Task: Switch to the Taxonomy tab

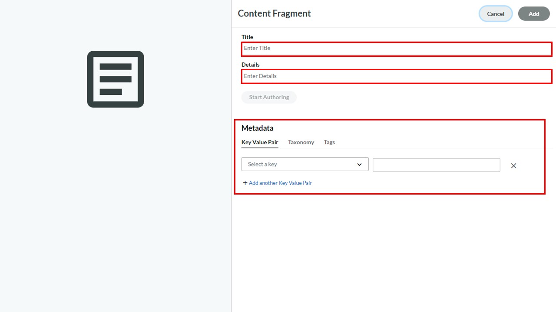Action: click(x=301, y=142)
